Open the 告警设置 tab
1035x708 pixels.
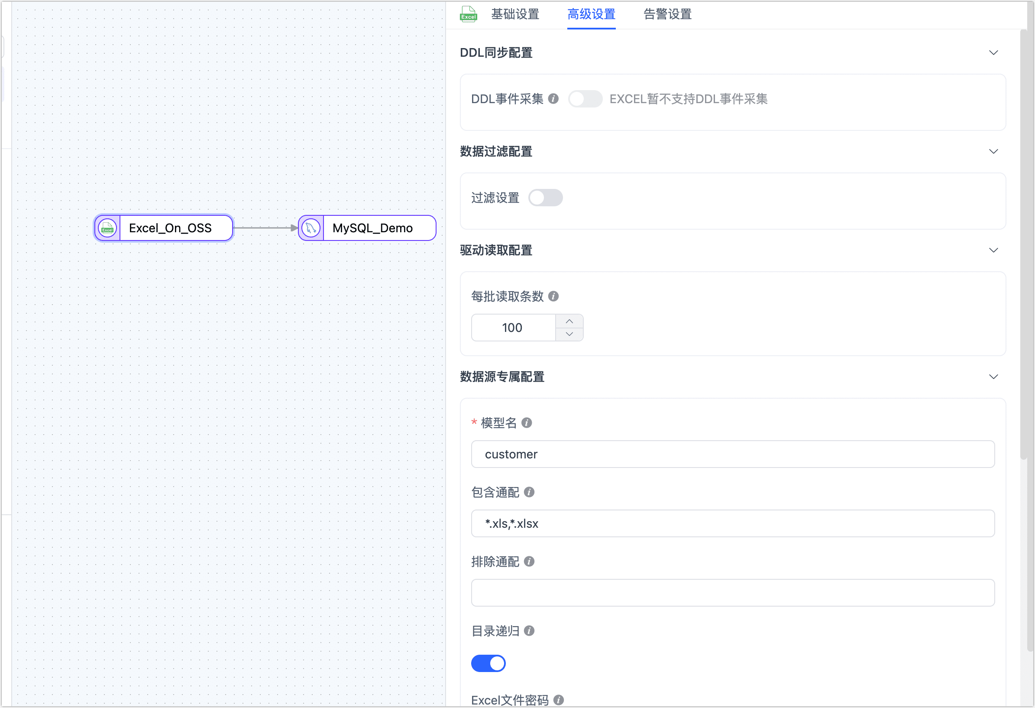tap(667, 14)
